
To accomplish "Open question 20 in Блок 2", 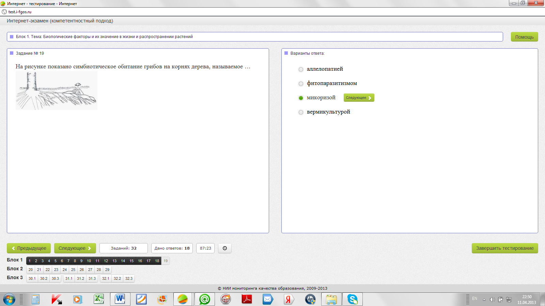I will tap(31, 270).
